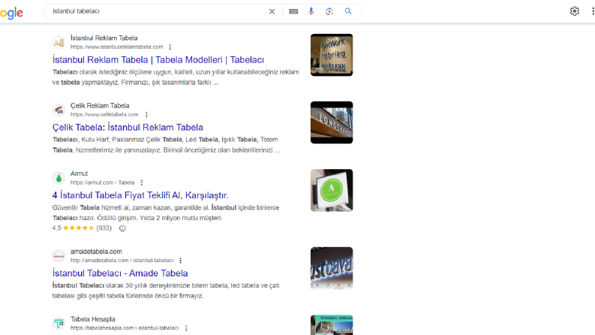Click the celiktabela.com URL text
The height and width of the screenshot is (335, 595).
pos(104,115)
